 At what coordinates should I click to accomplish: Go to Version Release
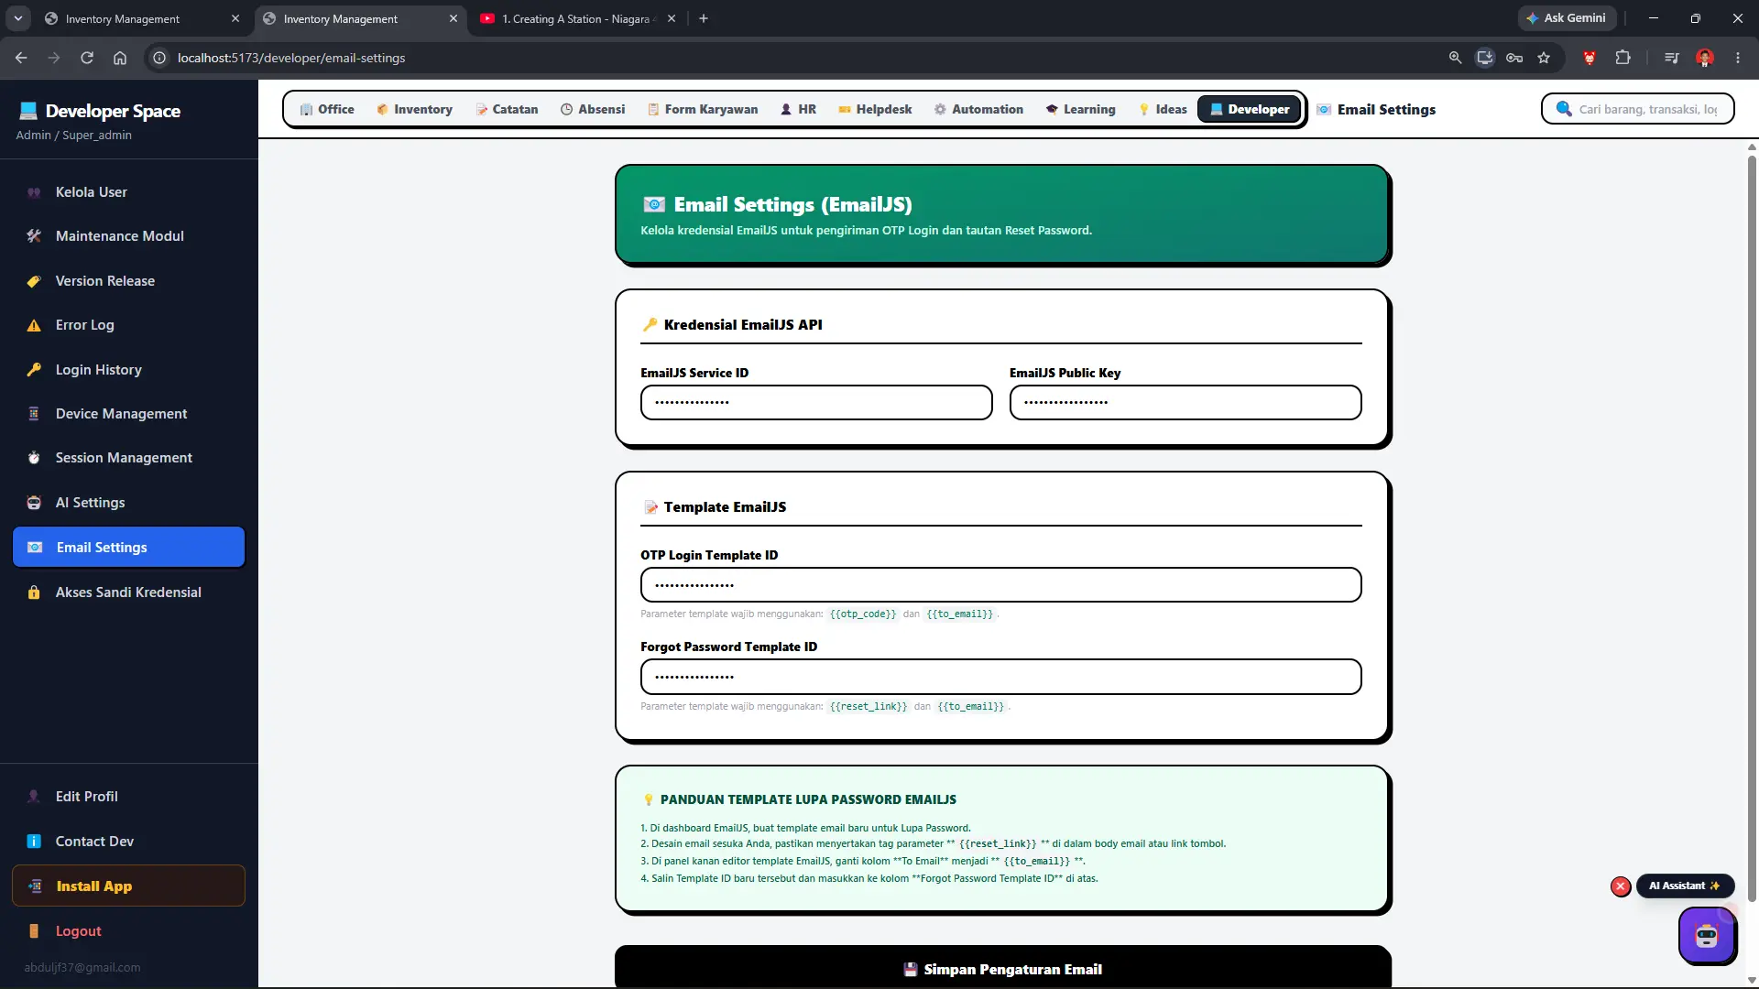coord(128,281)
